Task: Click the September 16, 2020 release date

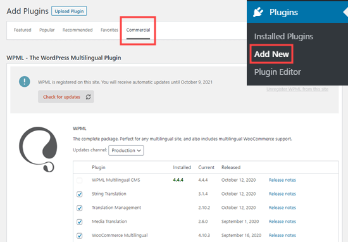Action: pos(241,235)
